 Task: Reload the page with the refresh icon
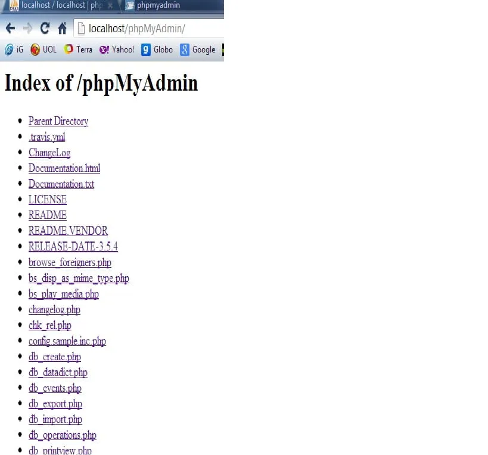pos(45,29)
